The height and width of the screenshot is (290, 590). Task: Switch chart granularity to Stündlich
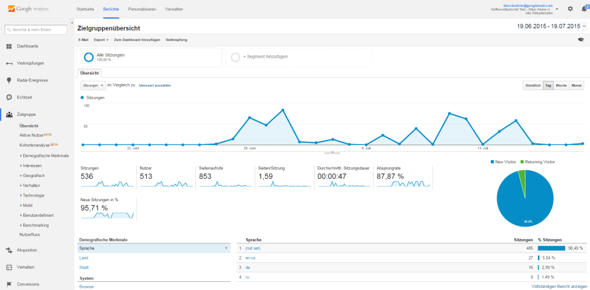point(533,85)
